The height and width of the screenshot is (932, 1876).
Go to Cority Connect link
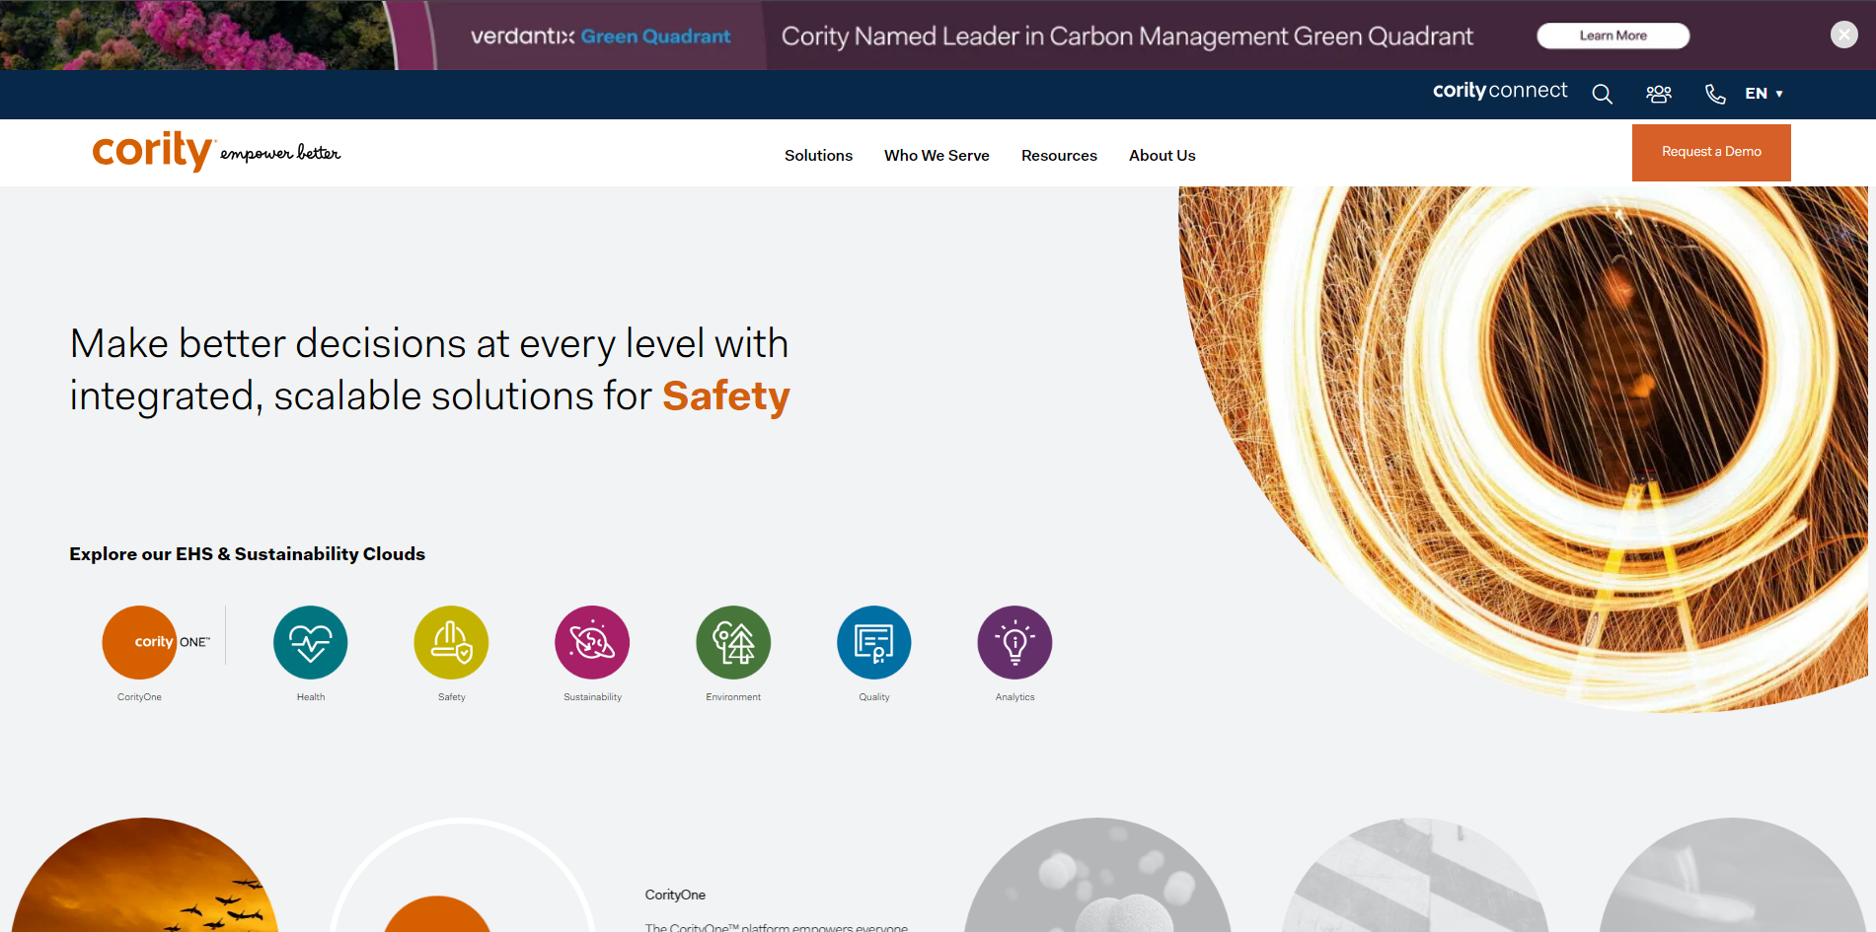pyautogui.click(x=1499, y=91)
